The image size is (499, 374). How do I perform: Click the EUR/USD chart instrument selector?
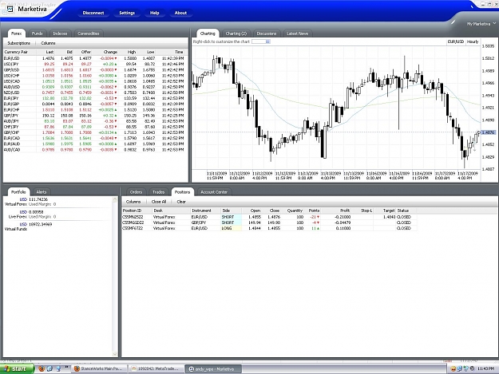click(x=456, y=41)
